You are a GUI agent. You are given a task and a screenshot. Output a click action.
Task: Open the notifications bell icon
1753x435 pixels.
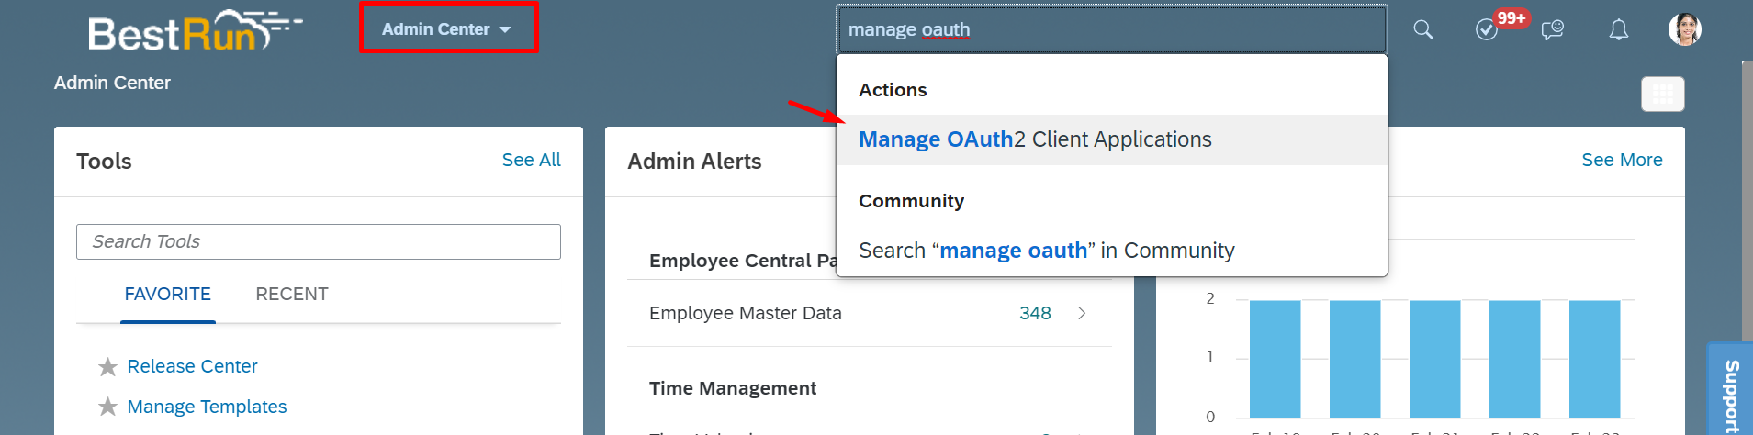point(1619,29)
